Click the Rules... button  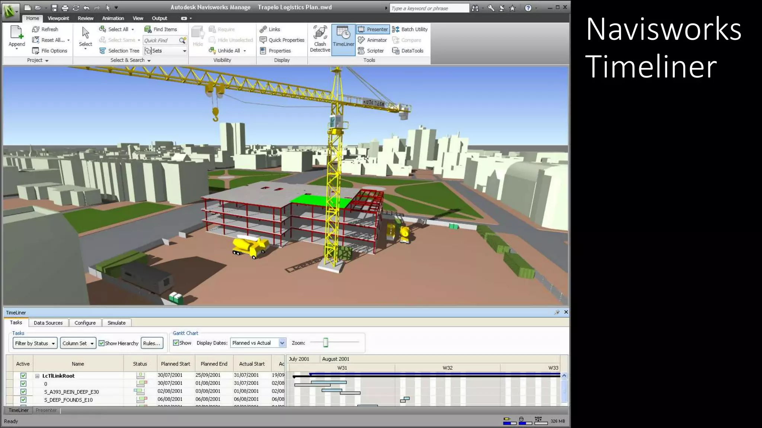click(x=152, y=343)
